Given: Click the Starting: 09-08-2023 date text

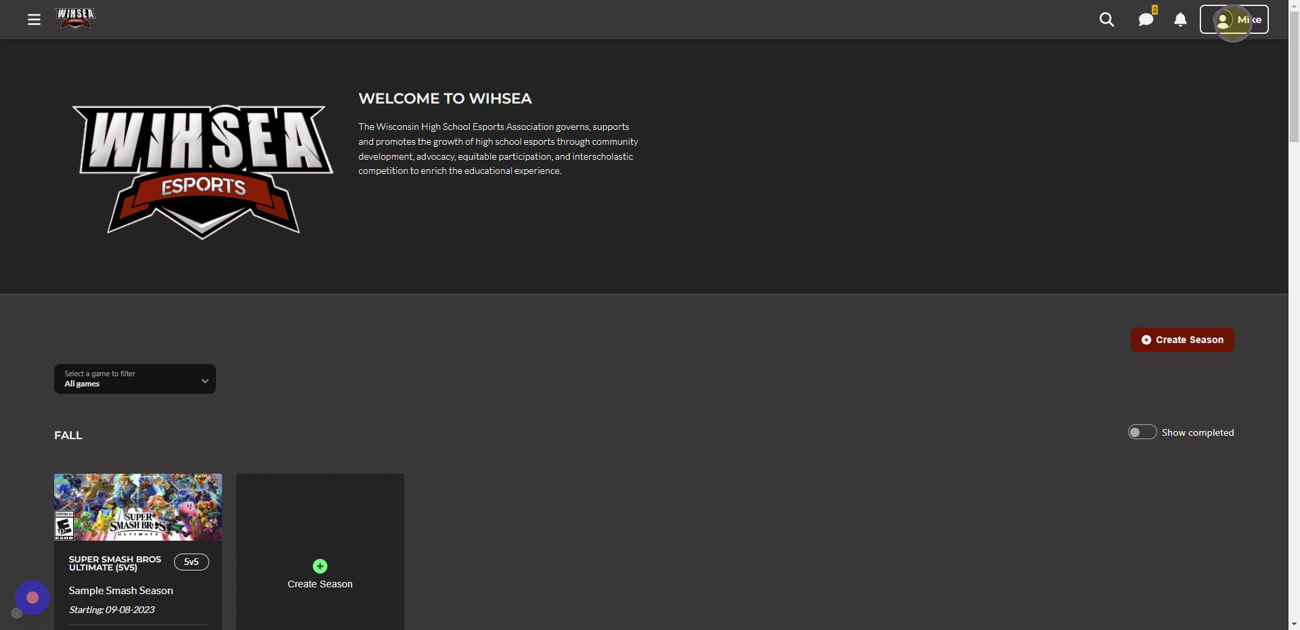Looking at the screenshot, I should click(112, 610).
